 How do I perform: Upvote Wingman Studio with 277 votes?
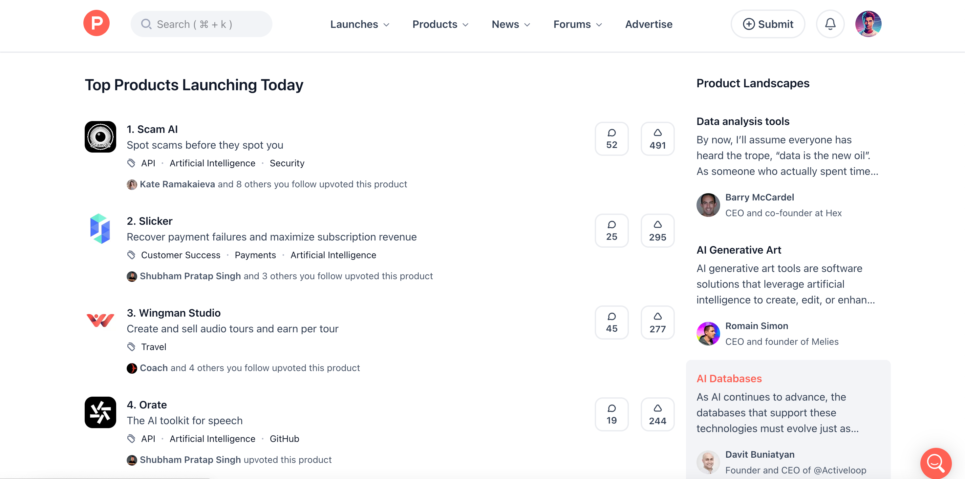click(657, 322)
